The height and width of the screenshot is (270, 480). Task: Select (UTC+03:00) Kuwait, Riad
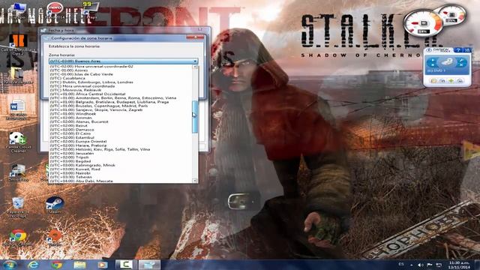(75, 169)
